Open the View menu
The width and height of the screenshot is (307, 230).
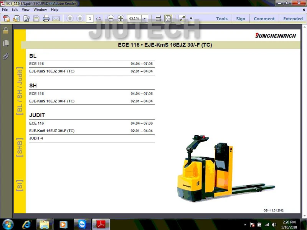coord(26,9)
